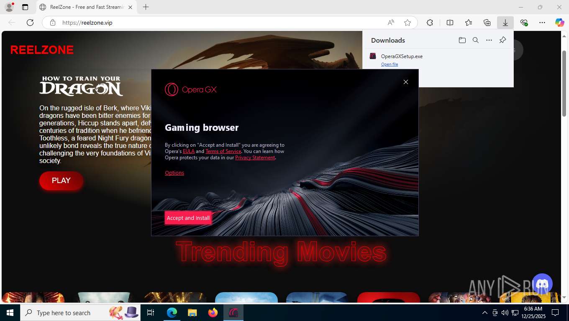Click the red PLAY button
Image resolution: width=569 pixels, height=321 pixels.
[x=61, y=181]
